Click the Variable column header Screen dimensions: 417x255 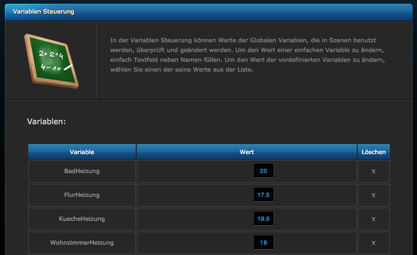pyautogui.click(x=82, y=152)
